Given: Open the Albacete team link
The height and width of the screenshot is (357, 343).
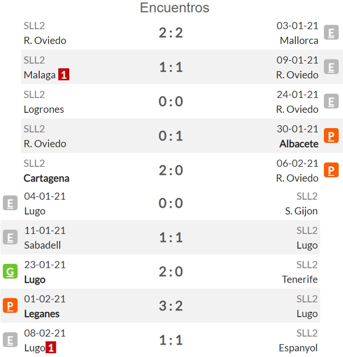Looking at the screenshot, I should click(299, 144).
